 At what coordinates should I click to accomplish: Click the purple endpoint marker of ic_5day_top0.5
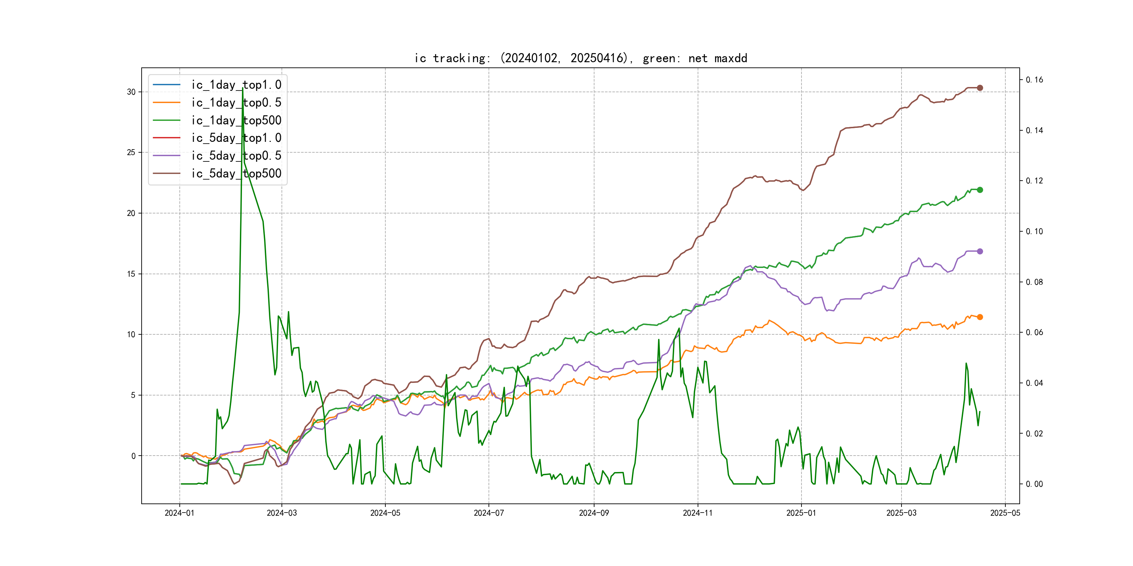979,251
